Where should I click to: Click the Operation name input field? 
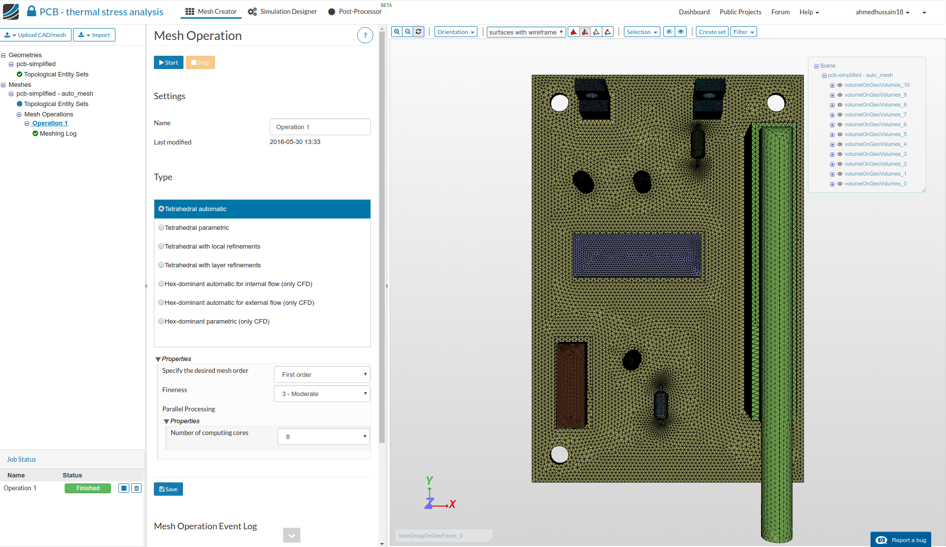tap(320, 127)
